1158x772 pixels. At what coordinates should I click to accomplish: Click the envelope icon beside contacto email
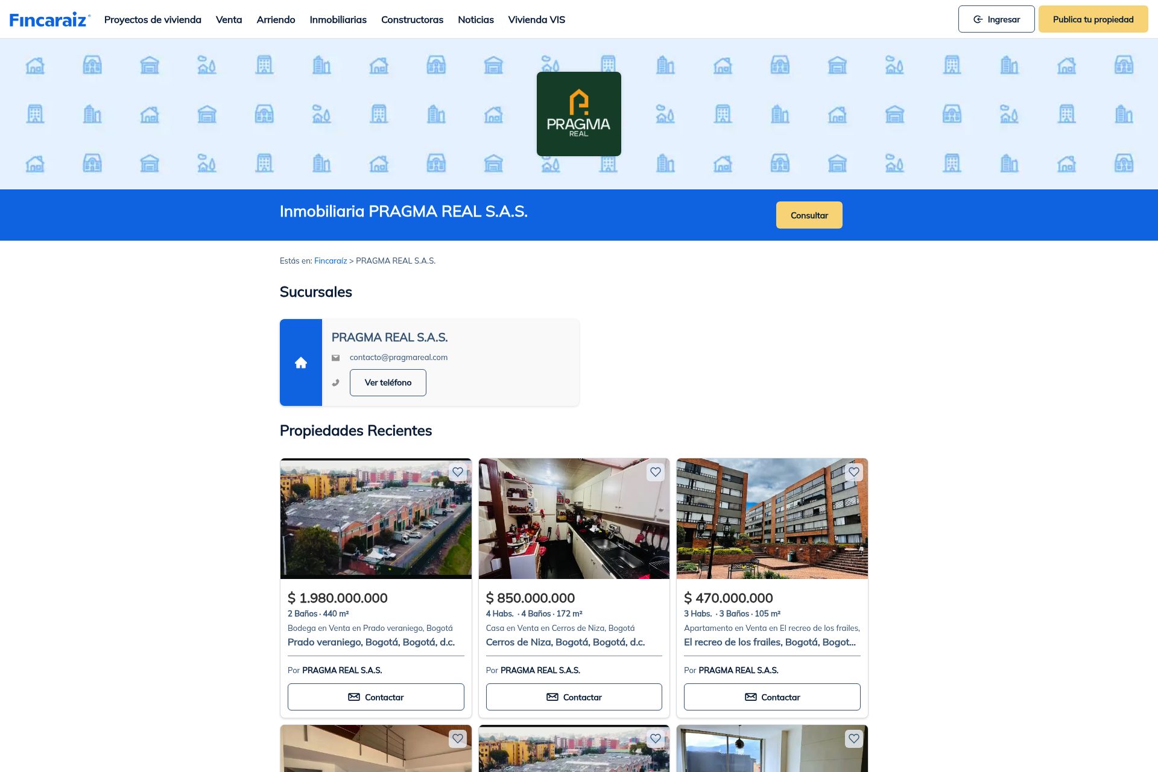[x=336, y=358]
